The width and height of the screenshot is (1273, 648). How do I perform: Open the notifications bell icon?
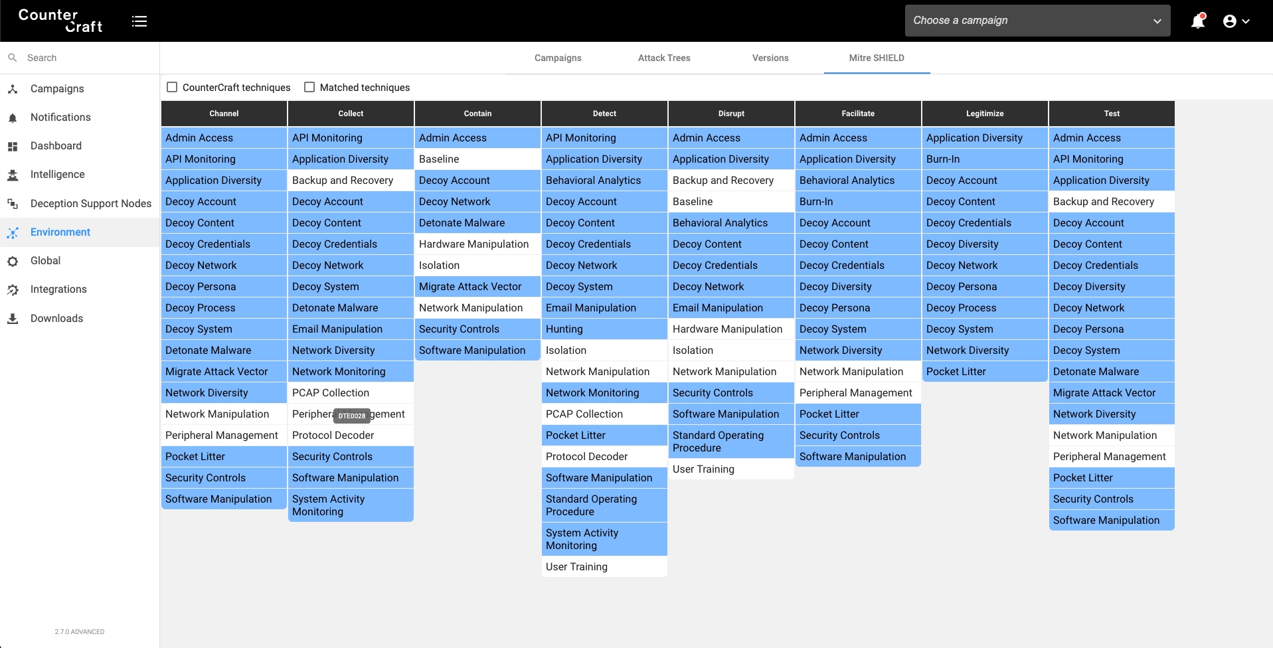pos(1198,21)
